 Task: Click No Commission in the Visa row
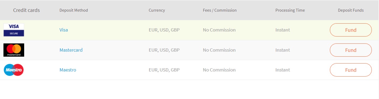219,30
